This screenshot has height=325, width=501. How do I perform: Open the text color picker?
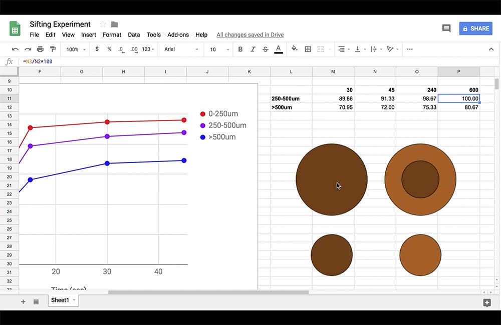click(279, 49)
